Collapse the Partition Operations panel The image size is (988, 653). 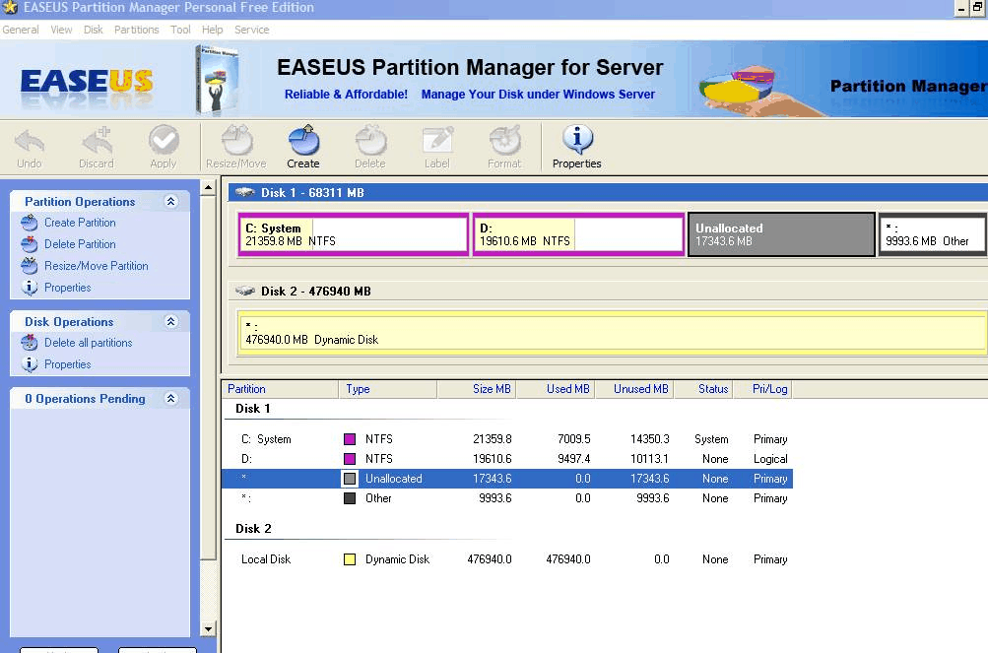(x=170, y=201)
